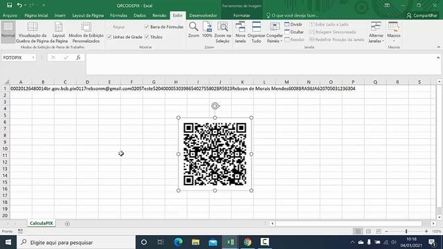Click the macro recording icon in the status bar
This screenshot has width=443, height=249.
click(20, 231)
